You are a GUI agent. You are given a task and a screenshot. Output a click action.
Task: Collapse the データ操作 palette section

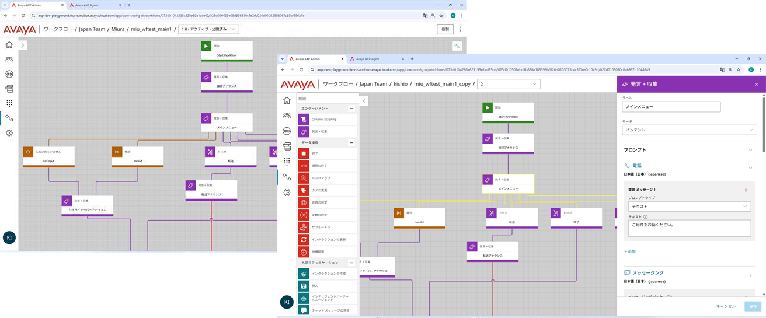(x=351, y=142)
